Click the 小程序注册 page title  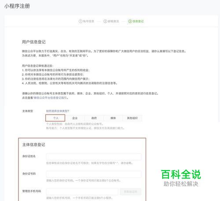tap(17, 6)
